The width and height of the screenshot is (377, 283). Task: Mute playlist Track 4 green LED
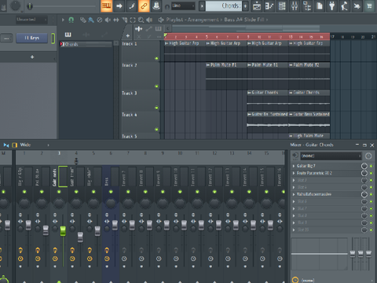pyautogui.click(x=156, y=130)
